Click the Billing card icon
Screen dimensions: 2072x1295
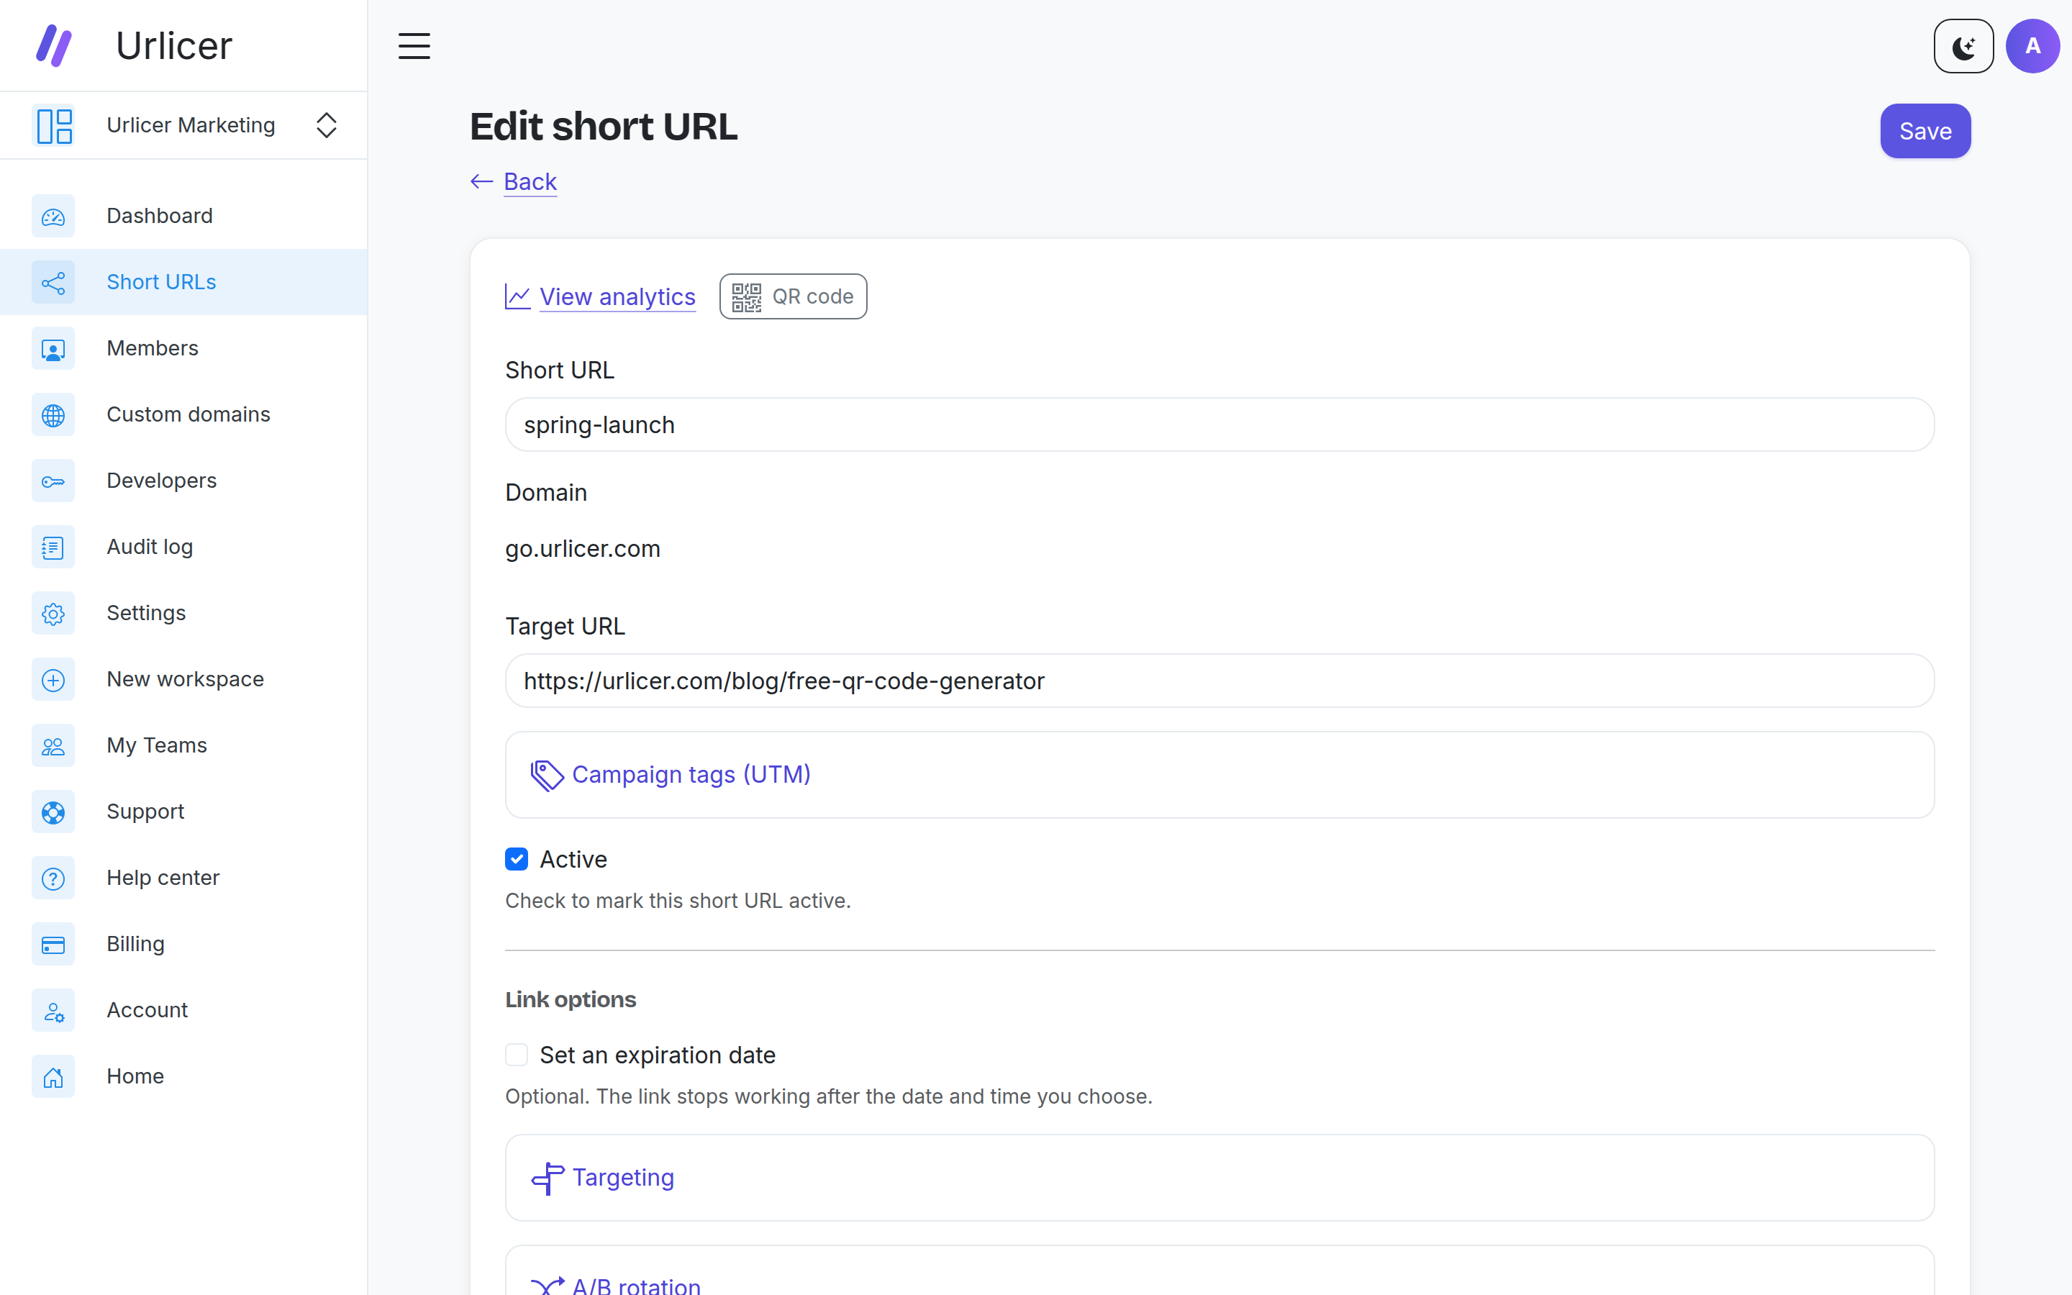pyautogui.click(x=53, y=944)
